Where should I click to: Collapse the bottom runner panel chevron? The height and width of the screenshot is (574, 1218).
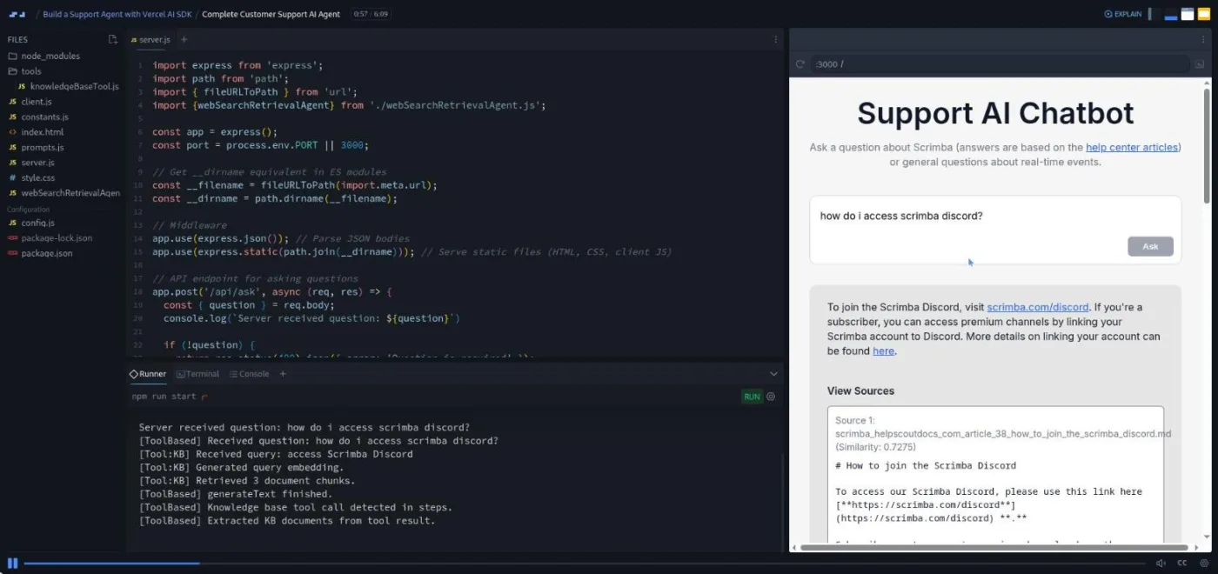(773, 374)
